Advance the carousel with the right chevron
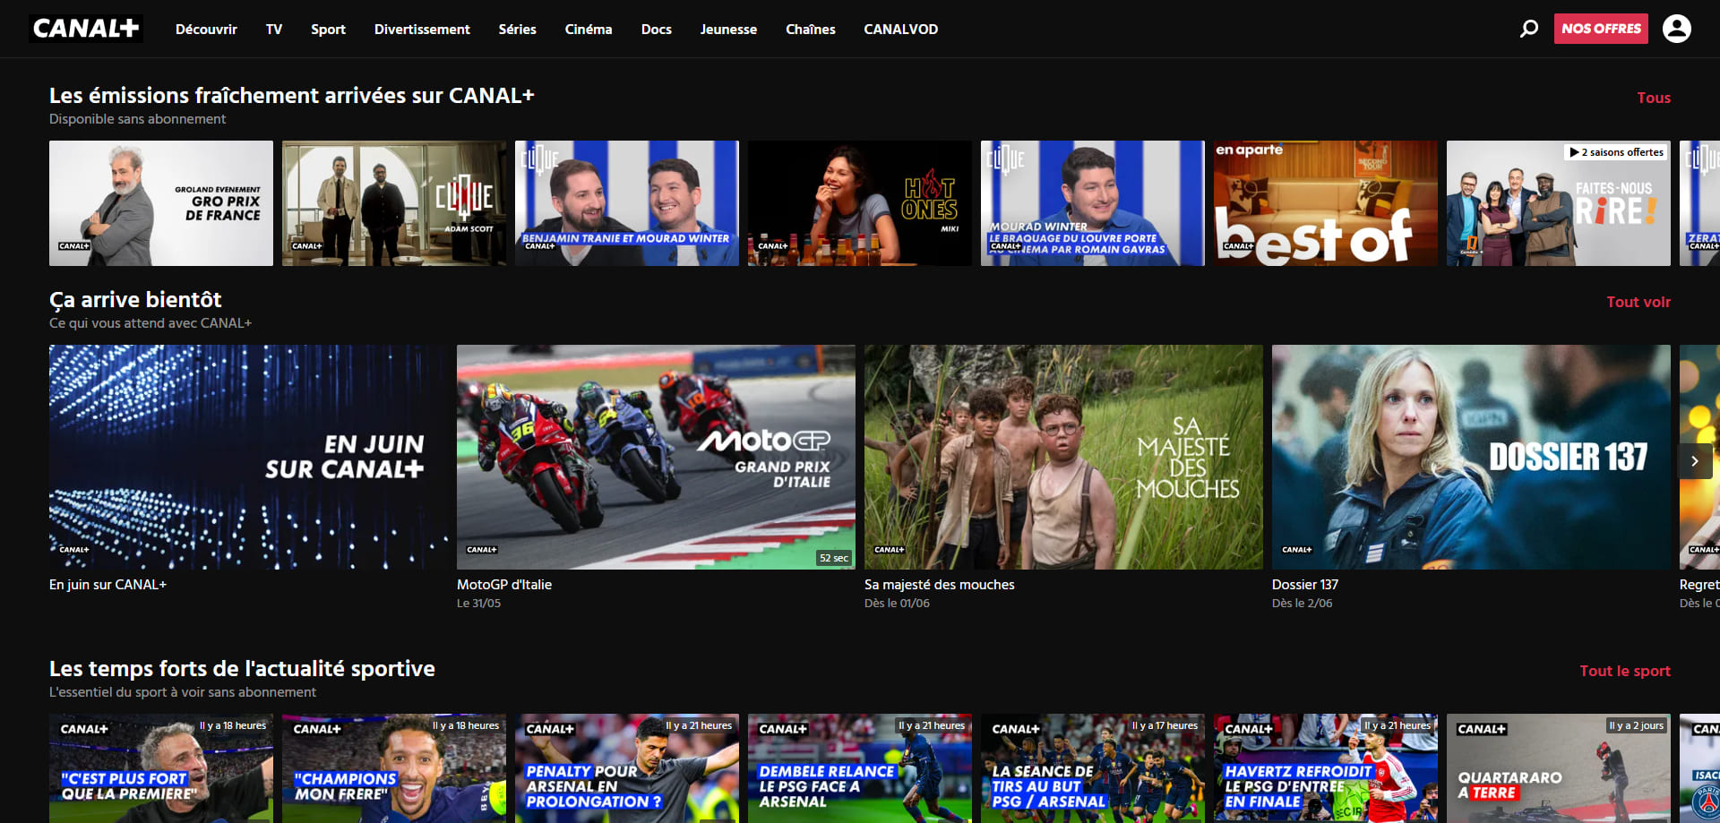 1695,461
